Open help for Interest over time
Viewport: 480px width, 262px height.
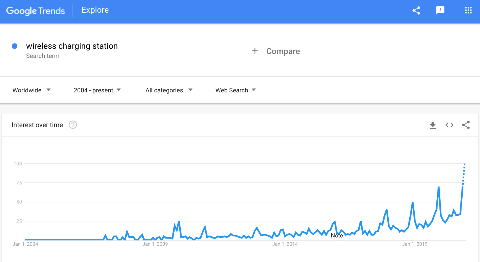coord(73,125)
